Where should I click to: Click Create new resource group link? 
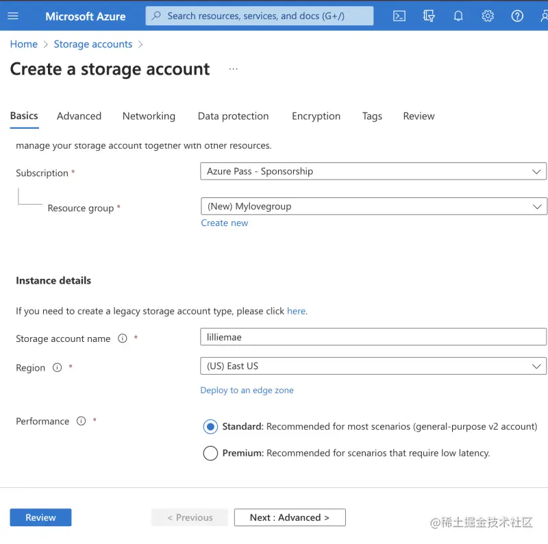pos(225,223)
